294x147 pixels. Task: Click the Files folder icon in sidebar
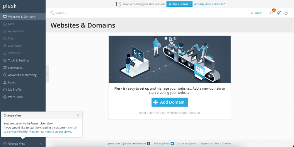[5, 39]
